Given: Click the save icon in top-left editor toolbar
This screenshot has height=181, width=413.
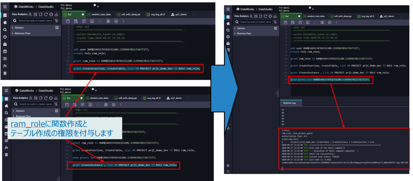Looking at the screenshot, I should click(68, 21).
